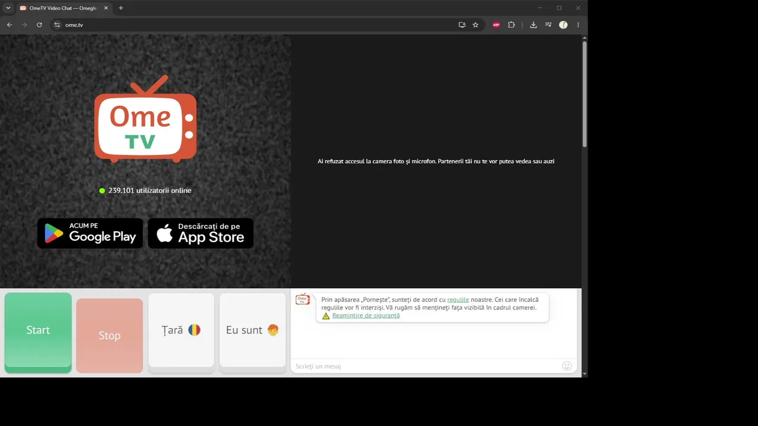
Task: Click the page vertical scrollbar thumb
Action: [584, 95]
